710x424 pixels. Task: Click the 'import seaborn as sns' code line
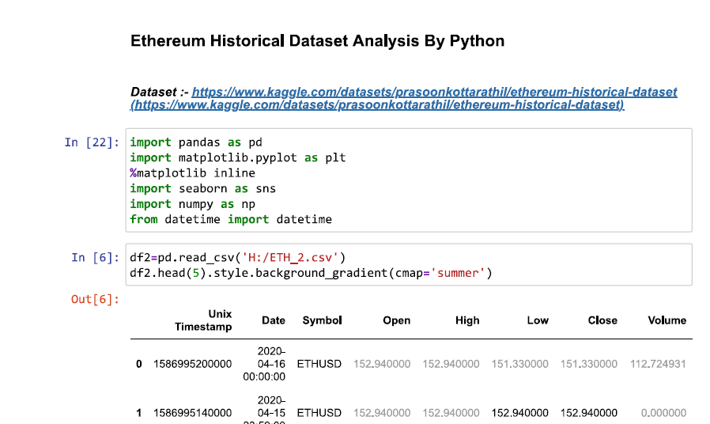coord(203,188)
